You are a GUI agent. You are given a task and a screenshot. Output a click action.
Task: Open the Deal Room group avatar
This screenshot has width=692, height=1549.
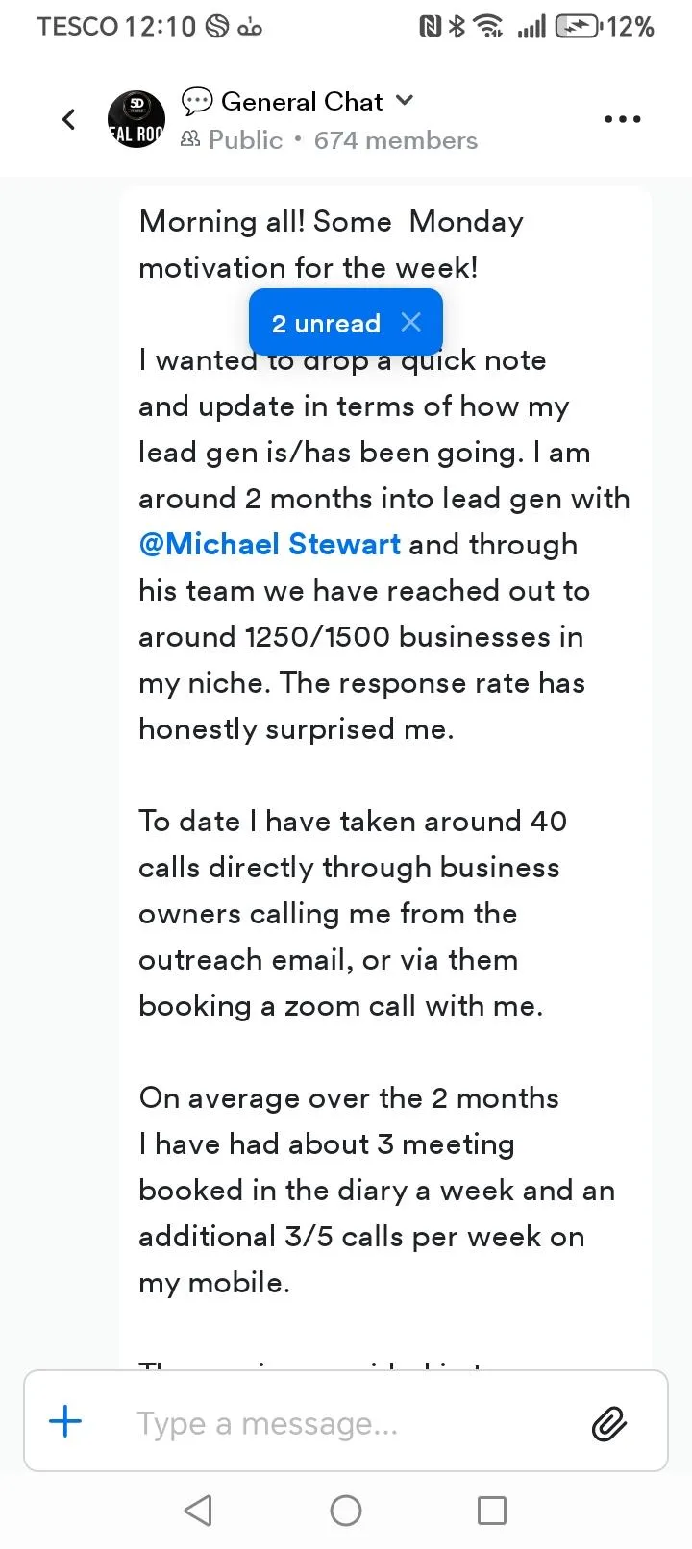(x=136, y=120)
